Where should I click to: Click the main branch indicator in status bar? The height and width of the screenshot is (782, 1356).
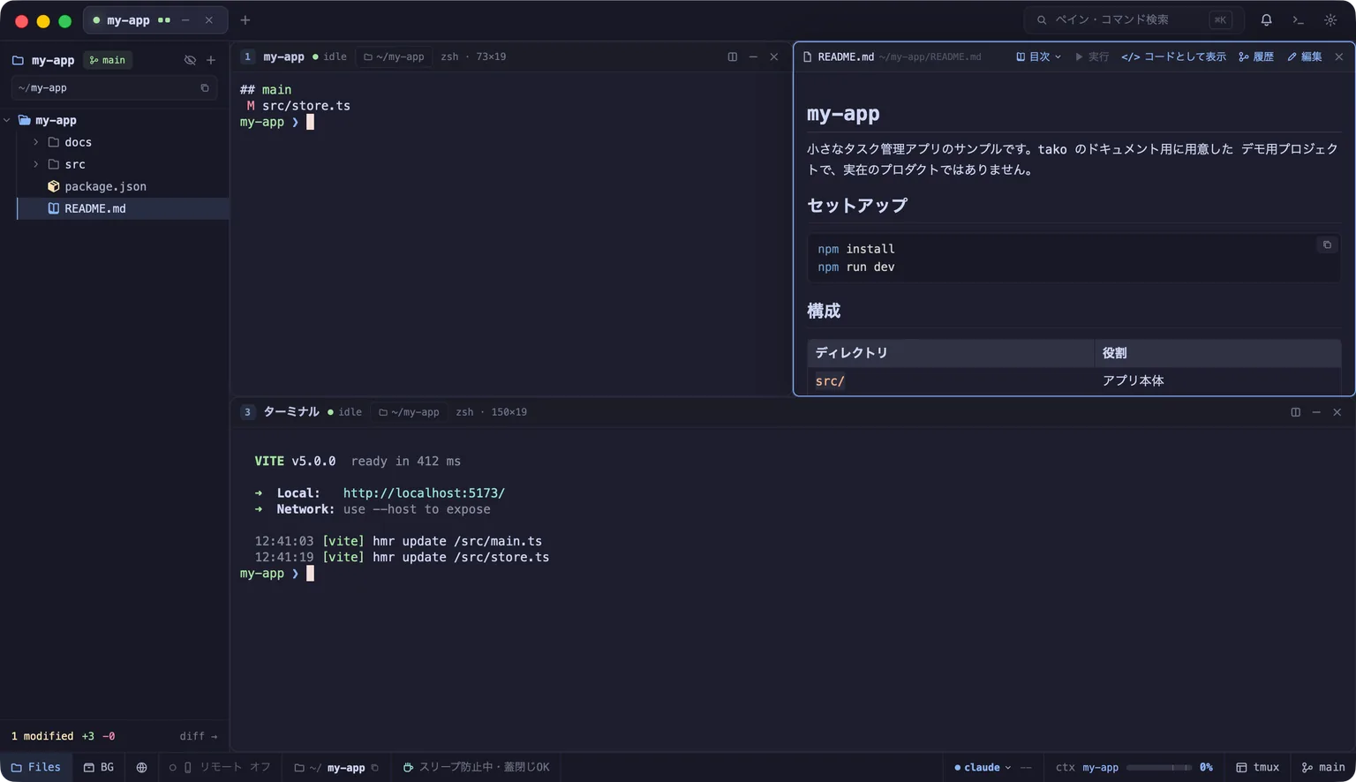coord(1323,767)
